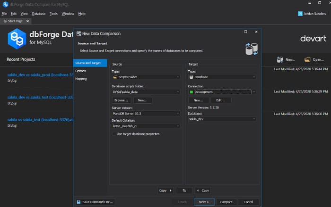Maximize the New Data Comparison dialog
The height and width of the screenshot is (207, 331).
click(x=245, y=32)
